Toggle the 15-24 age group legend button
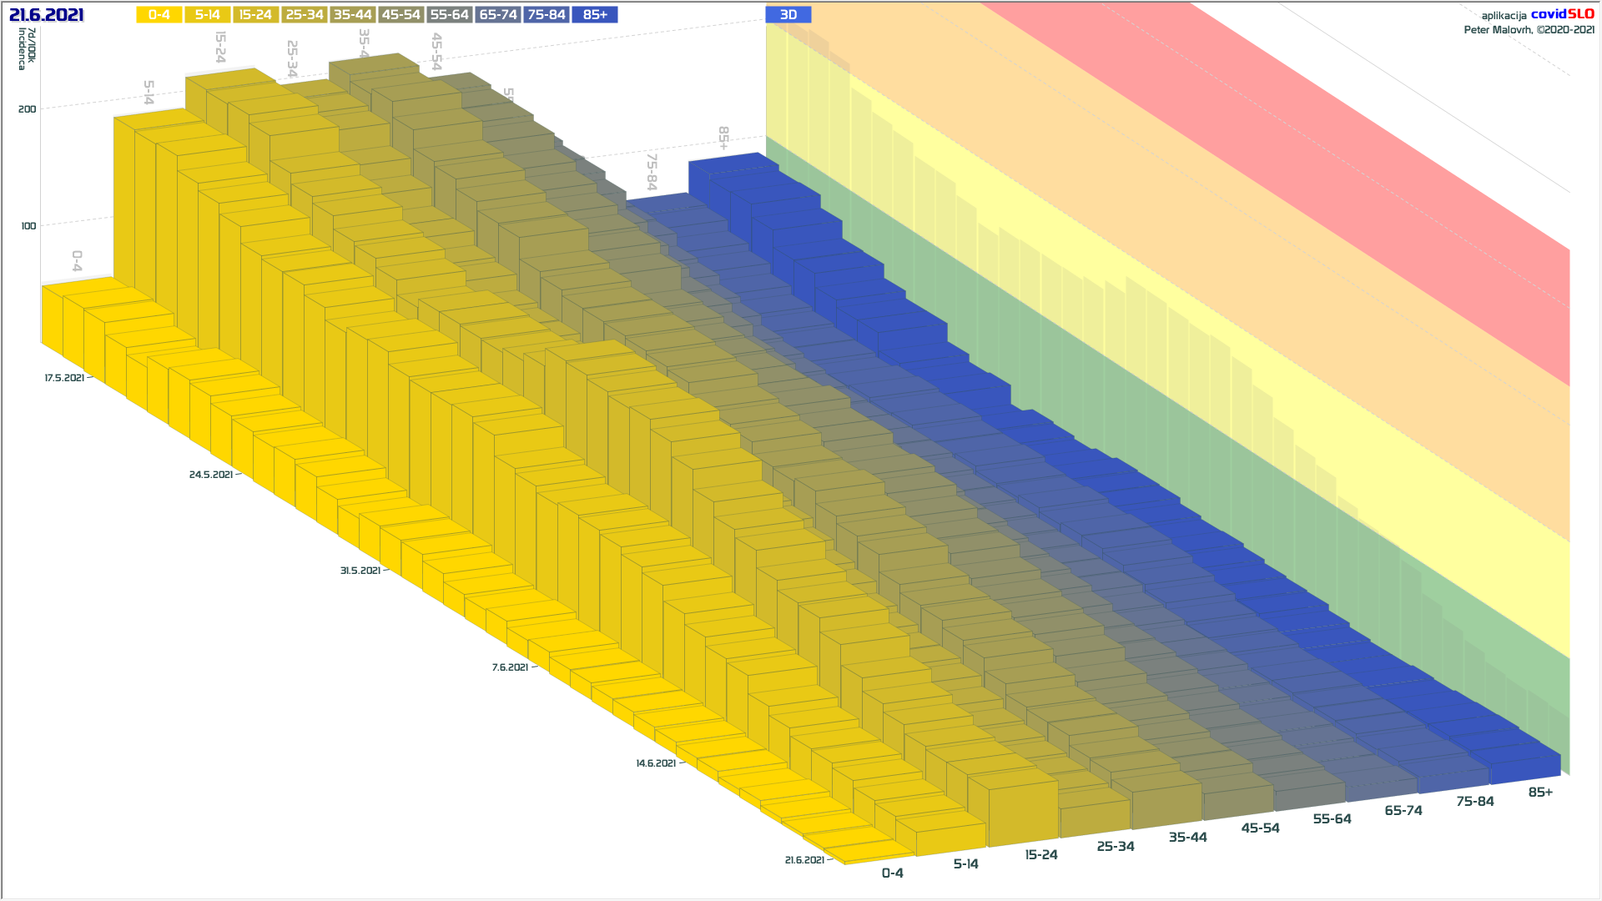The width and height of the screenshot is (1602, 901). tap(255, 15)
